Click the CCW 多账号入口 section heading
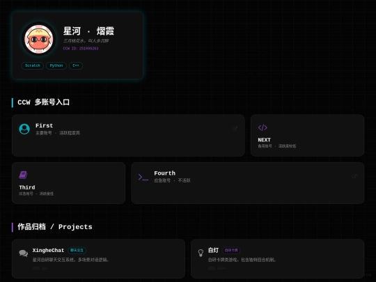The width and height of the screenshot is (376, 282). click(43, 102)
